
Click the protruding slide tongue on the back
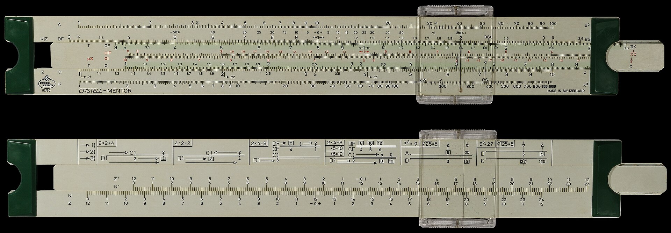(x=637, y=179)
